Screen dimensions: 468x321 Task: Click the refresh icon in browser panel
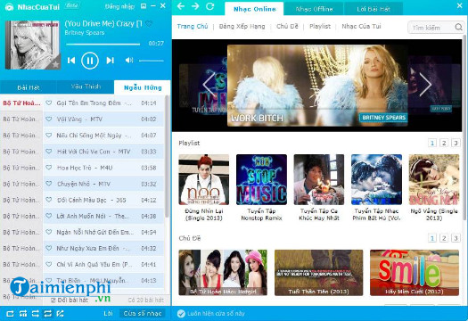[x=210, y=6]
